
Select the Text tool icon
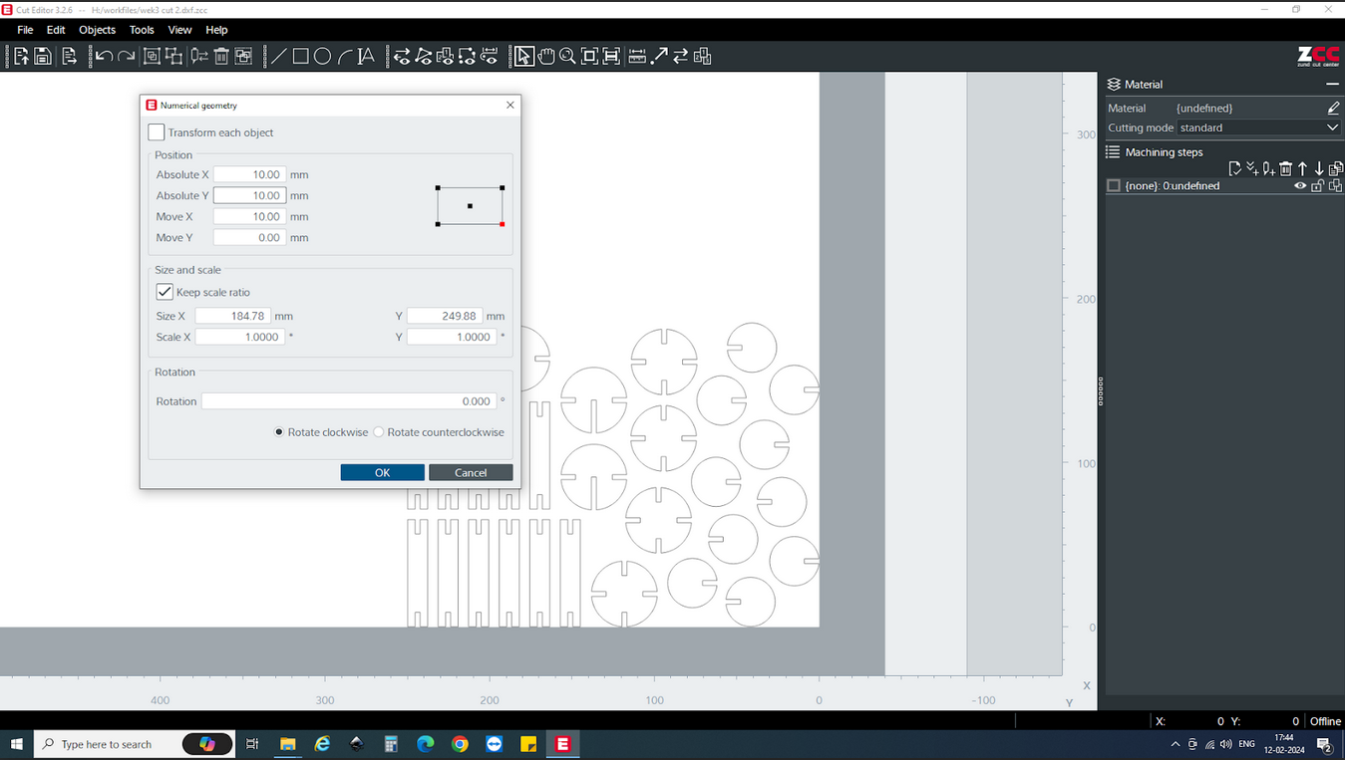tap(366, 57)
